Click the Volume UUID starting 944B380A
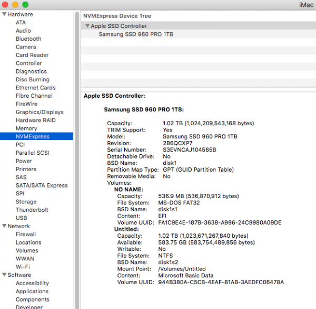 [221, 282]
